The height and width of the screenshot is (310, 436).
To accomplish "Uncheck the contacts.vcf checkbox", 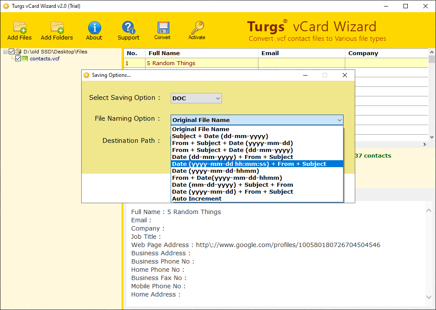I will pyautogui.click(x=18, y=59).
